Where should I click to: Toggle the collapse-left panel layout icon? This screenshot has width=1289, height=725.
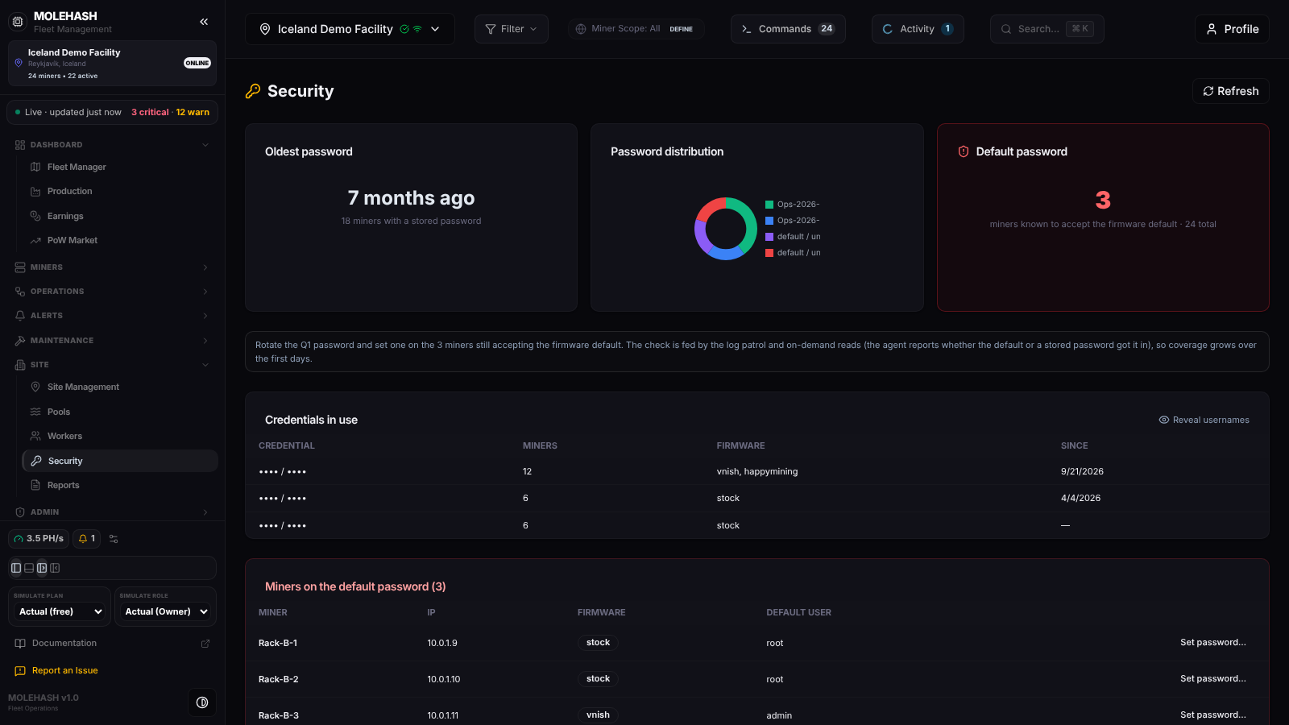(55, 568)
